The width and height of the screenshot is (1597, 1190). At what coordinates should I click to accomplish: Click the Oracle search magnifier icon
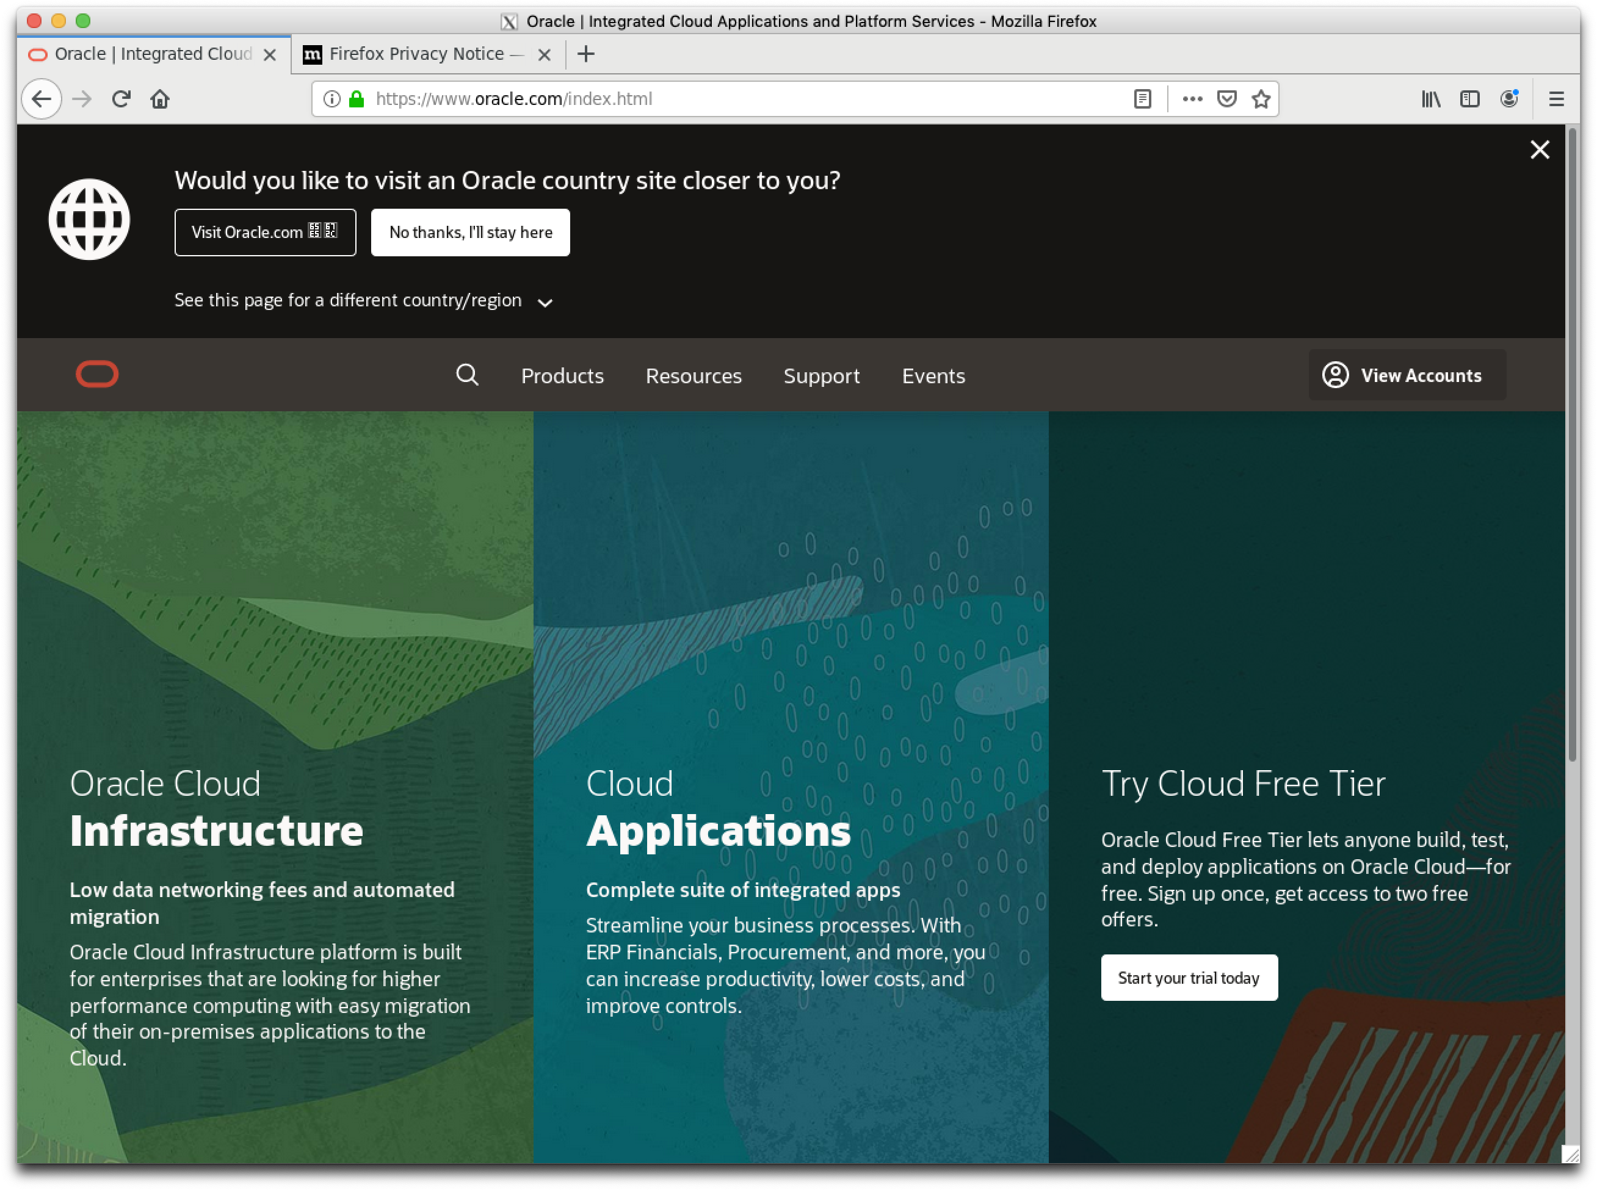click(x=467, y=375)
